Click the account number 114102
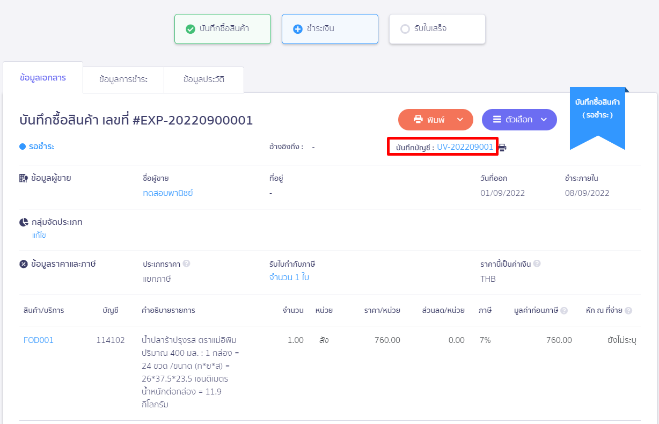659x424 pixels. pyautogui.click(x=111, y=340)
